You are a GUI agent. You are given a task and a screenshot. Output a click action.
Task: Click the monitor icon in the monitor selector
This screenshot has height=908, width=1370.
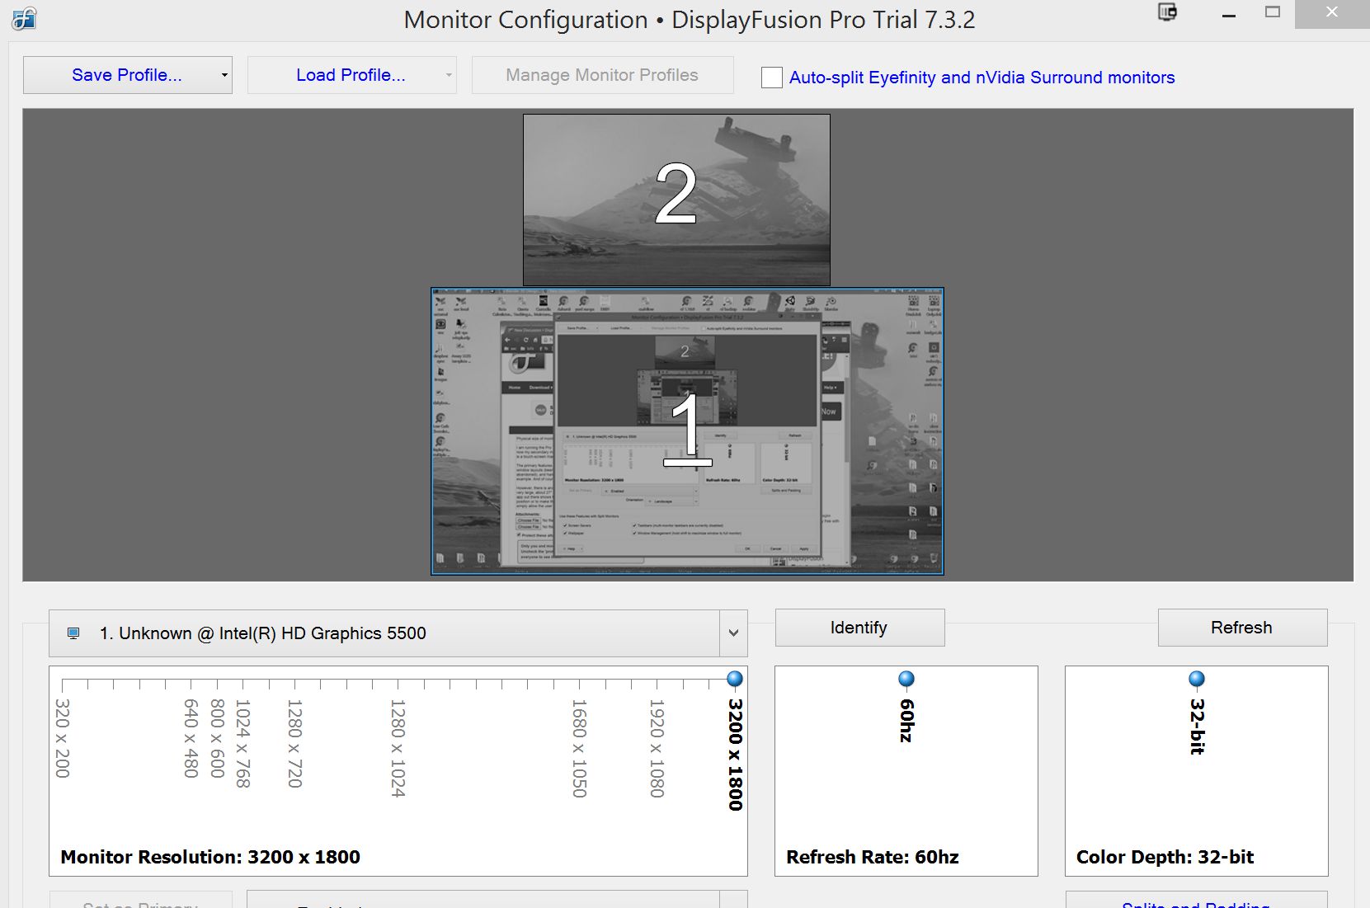pos(73,633)
